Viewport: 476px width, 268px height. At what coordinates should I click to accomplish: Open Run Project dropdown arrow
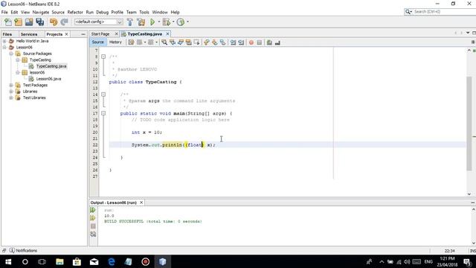tap(158, 22)
